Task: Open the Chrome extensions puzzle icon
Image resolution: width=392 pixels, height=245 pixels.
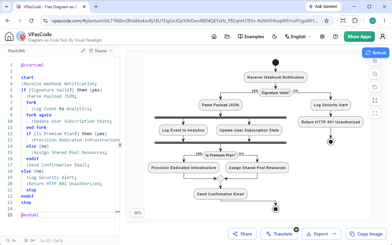Action: (355, 21)
